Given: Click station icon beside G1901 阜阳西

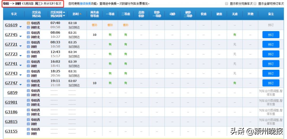Looking at the screenshot, I should click(28, 100).
